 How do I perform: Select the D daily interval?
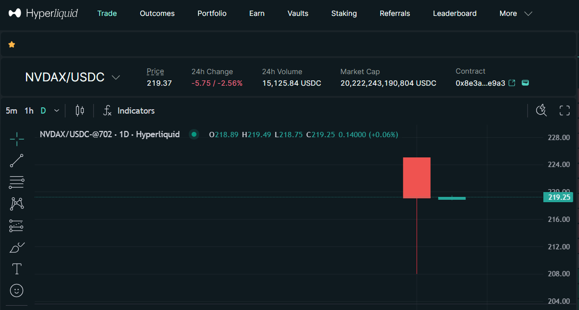(x=43, y=111)
